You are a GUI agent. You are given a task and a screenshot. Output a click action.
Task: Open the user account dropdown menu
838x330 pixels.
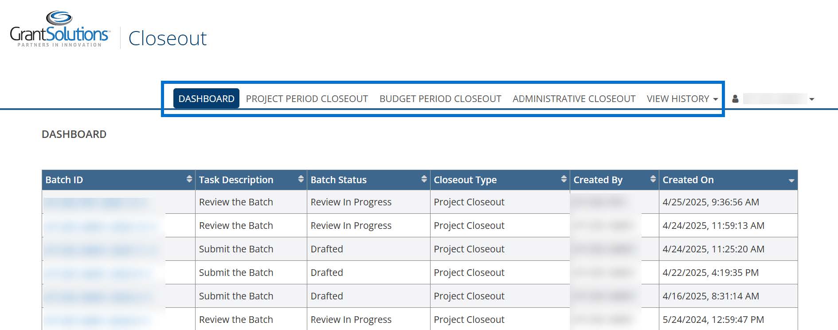[811, 99]
